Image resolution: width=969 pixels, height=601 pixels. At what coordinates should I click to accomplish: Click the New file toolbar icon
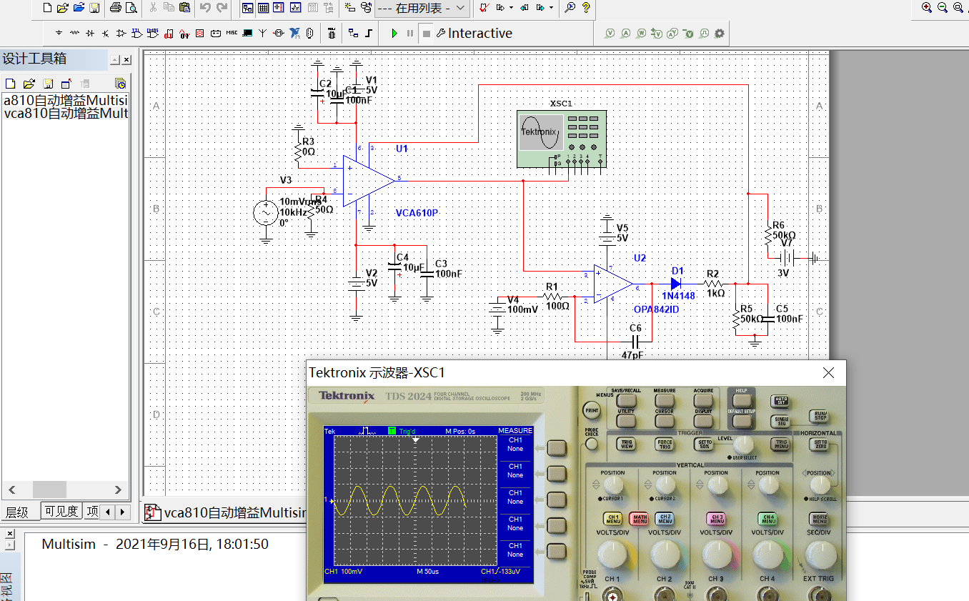pyautogui.click(x=47, y=8)
